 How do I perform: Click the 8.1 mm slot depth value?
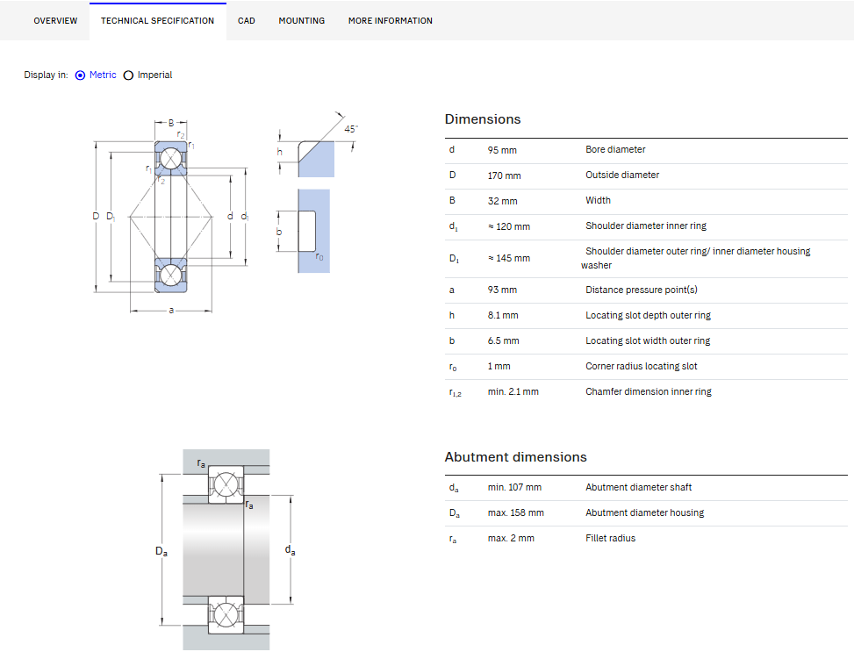click(503, 315)
